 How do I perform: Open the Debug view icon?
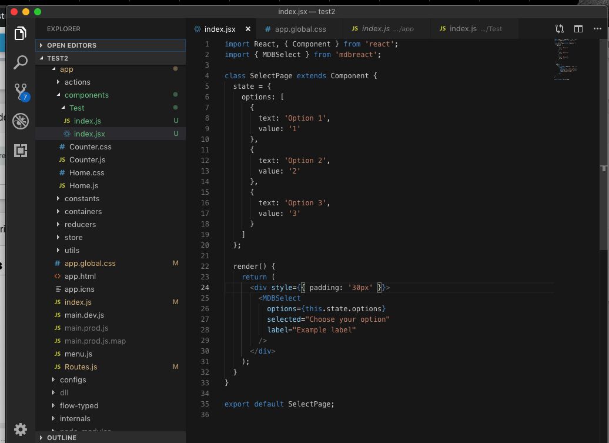tap(20, 121)
